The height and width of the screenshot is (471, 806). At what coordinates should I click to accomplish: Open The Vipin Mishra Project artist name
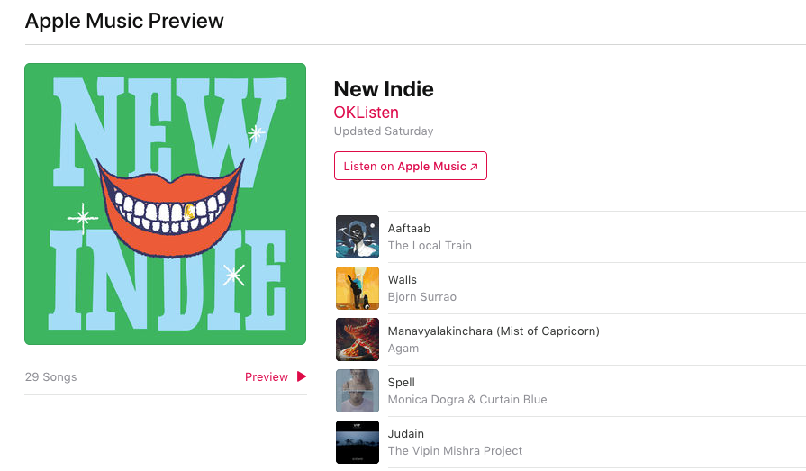[455, 451]
